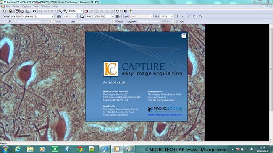The width and height of the screenshot is (273, 153).
Task: Open www.theimagingsource.com link
Action: tap(165, 114)
